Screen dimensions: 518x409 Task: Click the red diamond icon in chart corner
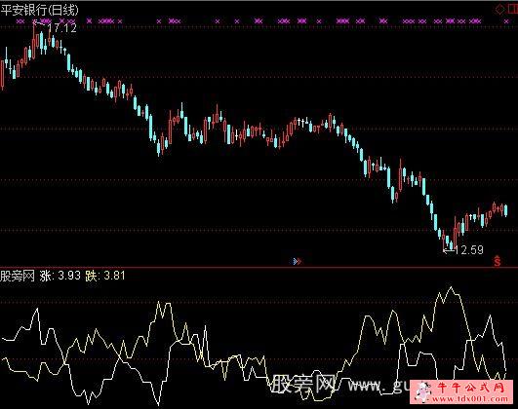pyautogui.click(x=499, y=9)
